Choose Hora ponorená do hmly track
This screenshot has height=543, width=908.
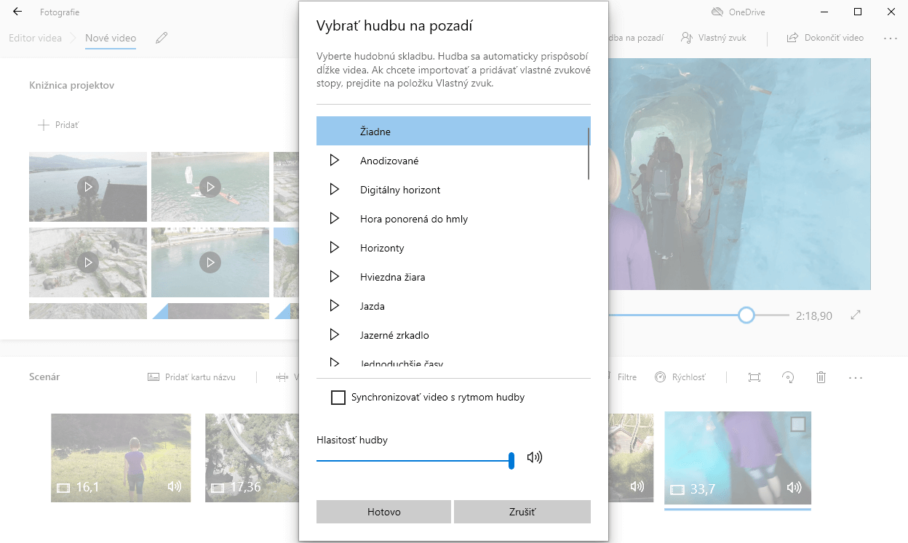click(414, 219)
